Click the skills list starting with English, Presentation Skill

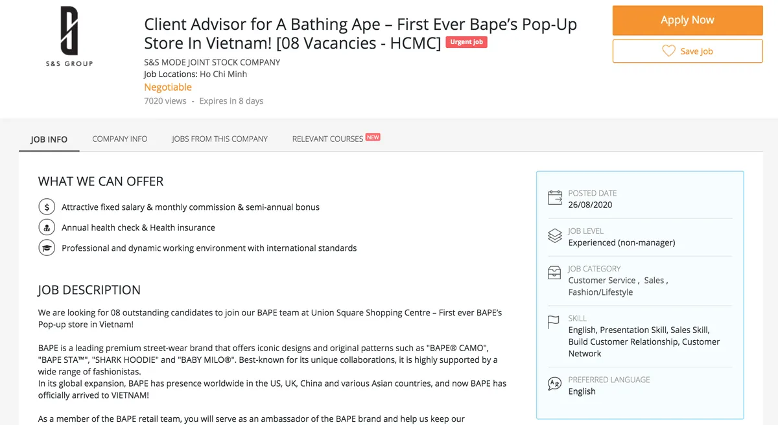click(644, 341)
